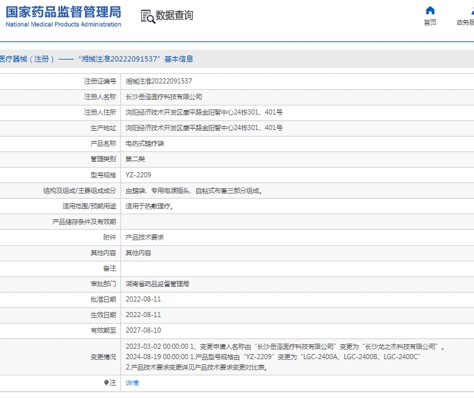This screenshot has height=398, width=474.
Task: Click the 产品技术要求变更 change record line
Action: 196,367
